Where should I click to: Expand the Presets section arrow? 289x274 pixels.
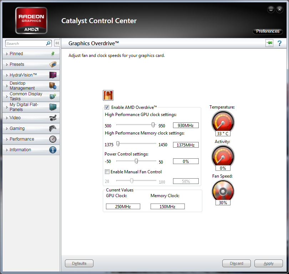pyautogui.click(x=7, y=64)
